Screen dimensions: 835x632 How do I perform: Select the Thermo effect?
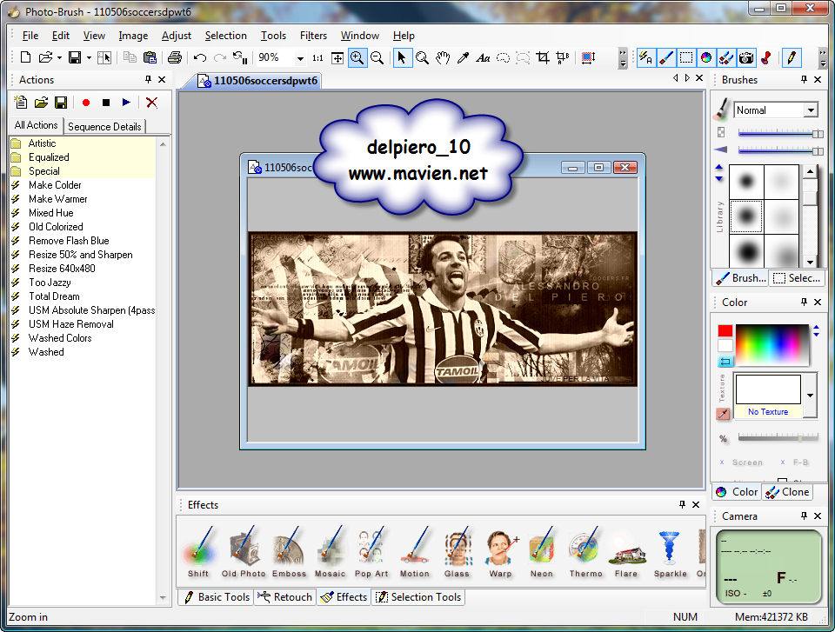point(585,551)
